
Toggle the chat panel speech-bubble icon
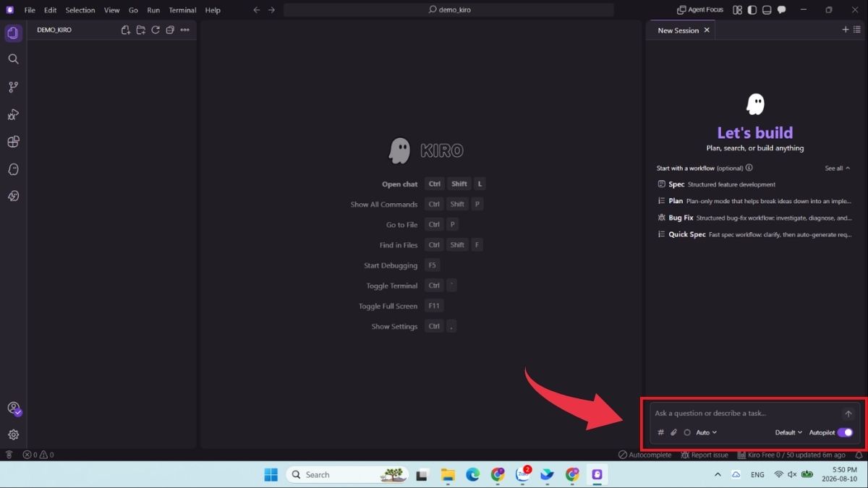tap(782, 10)
